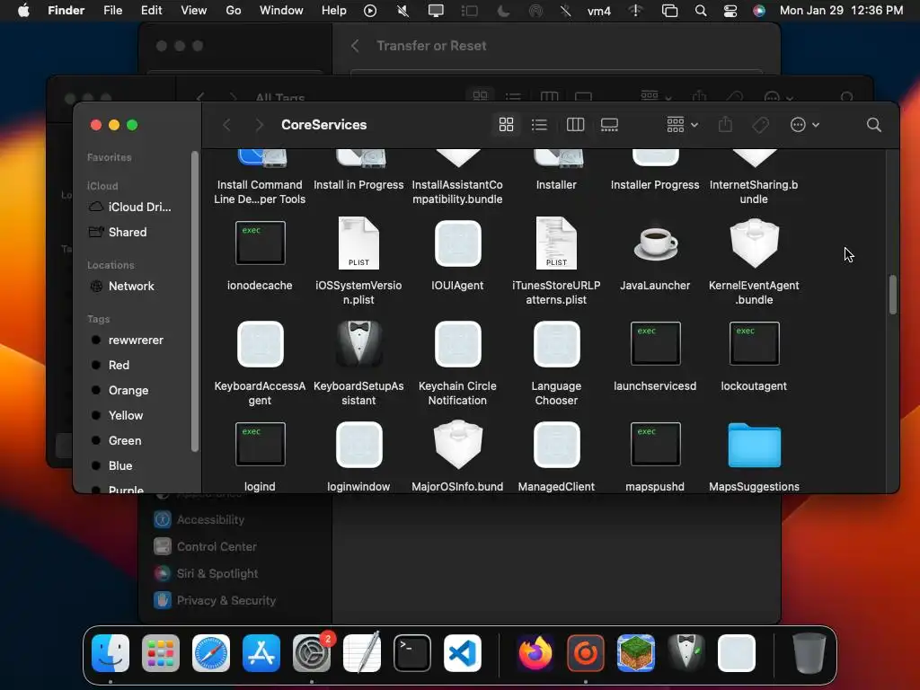Select the iTunesStoreURLPatterns.plist file
Image resolution: width=920 pixels, height=690 pixels.
coord(556,243)
